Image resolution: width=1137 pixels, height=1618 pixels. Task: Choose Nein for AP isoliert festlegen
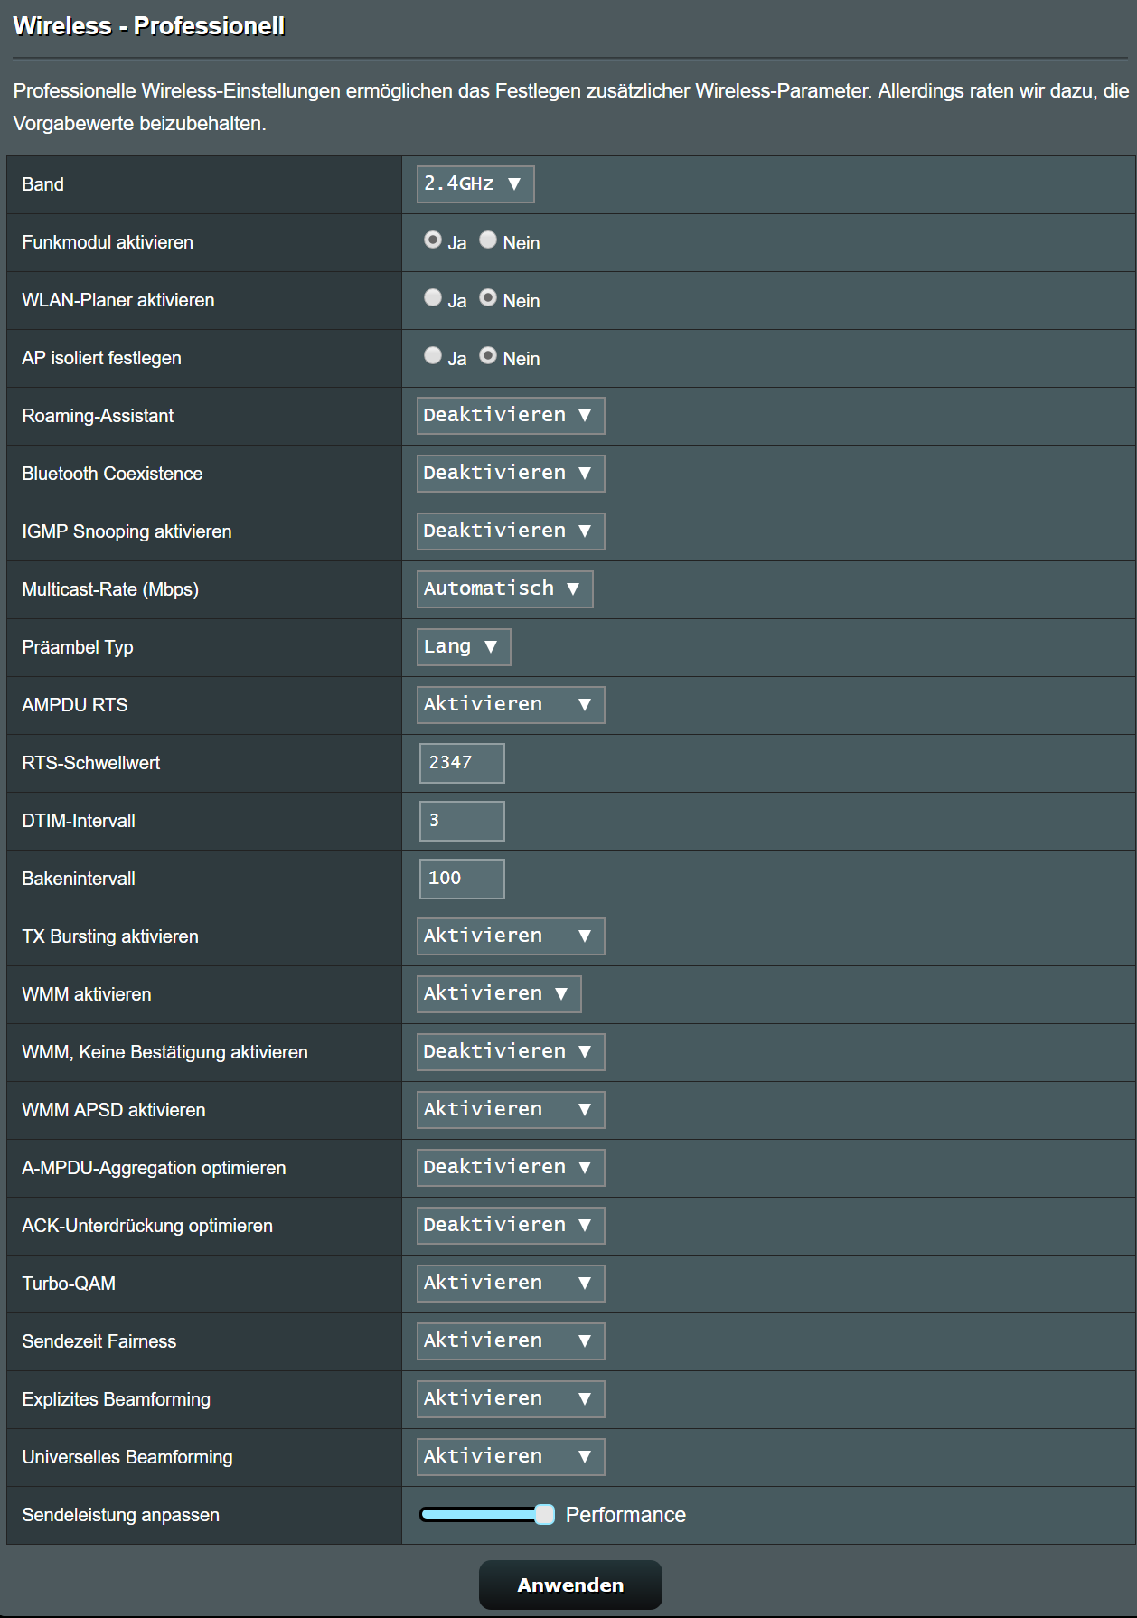(488, 356)
